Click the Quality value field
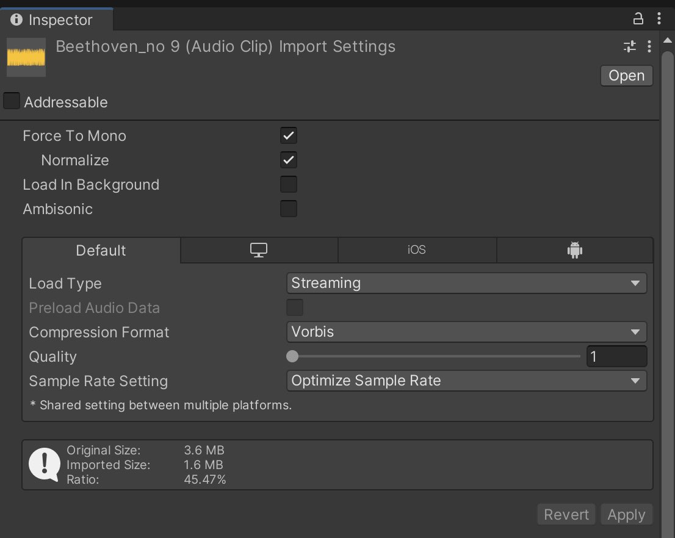 pyautogui.click(x=616, y=356)
